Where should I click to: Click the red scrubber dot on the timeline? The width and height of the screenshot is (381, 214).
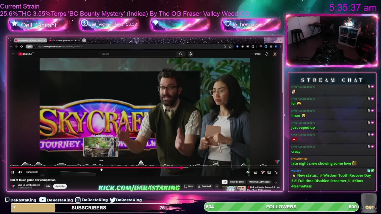click(x=181, y=168)
